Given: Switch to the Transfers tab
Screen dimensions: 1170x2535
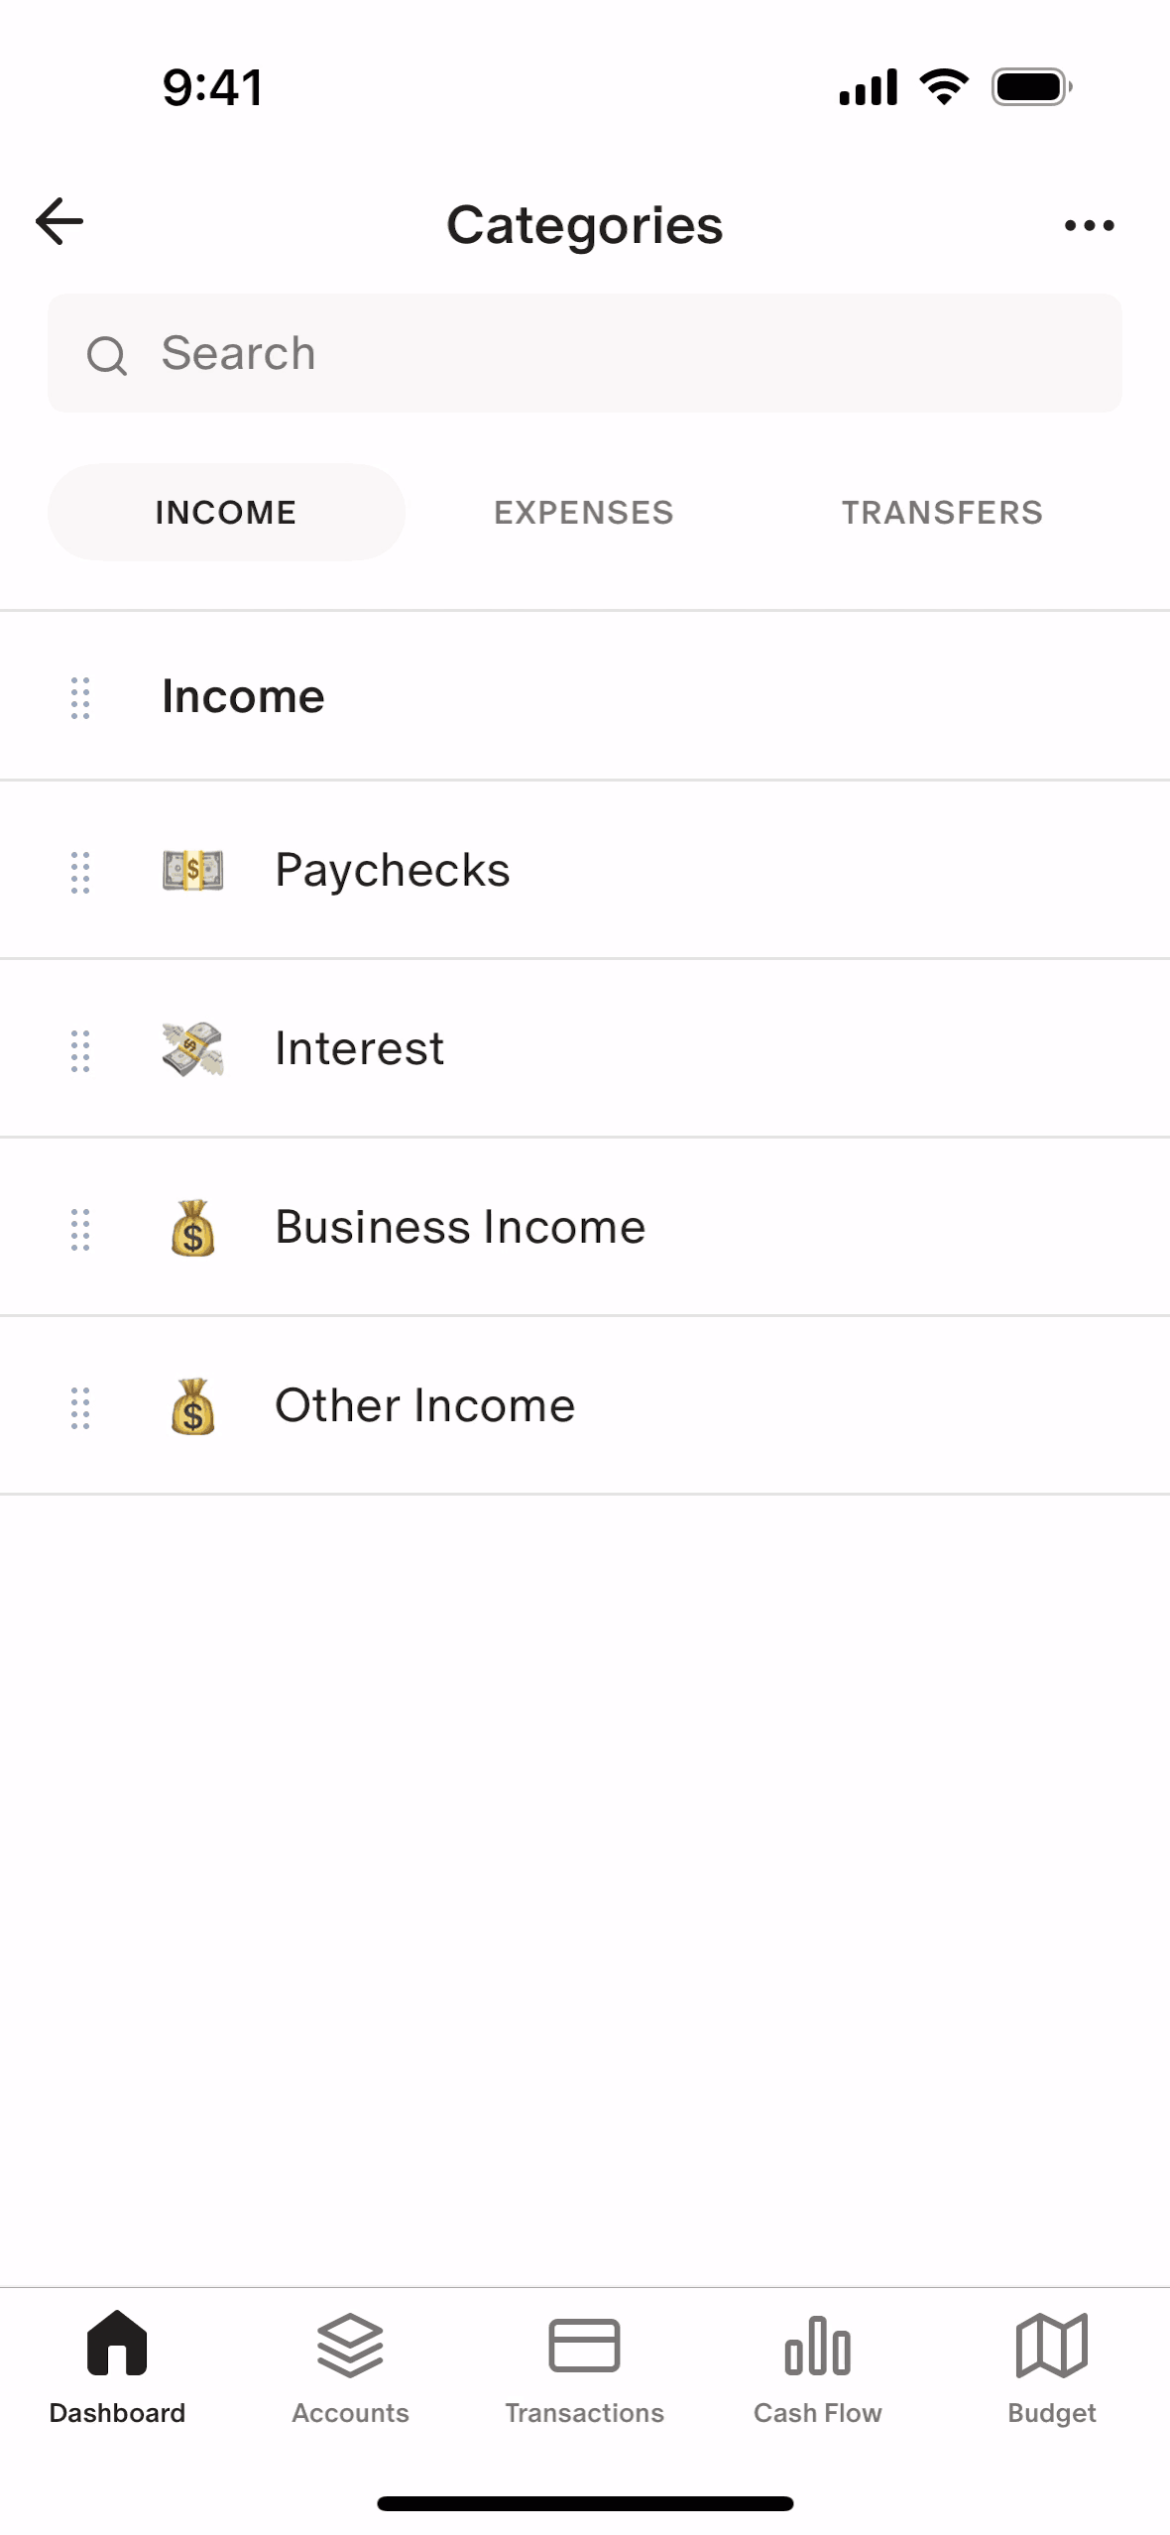Looking at the screenshot, I should pos(942,513).
